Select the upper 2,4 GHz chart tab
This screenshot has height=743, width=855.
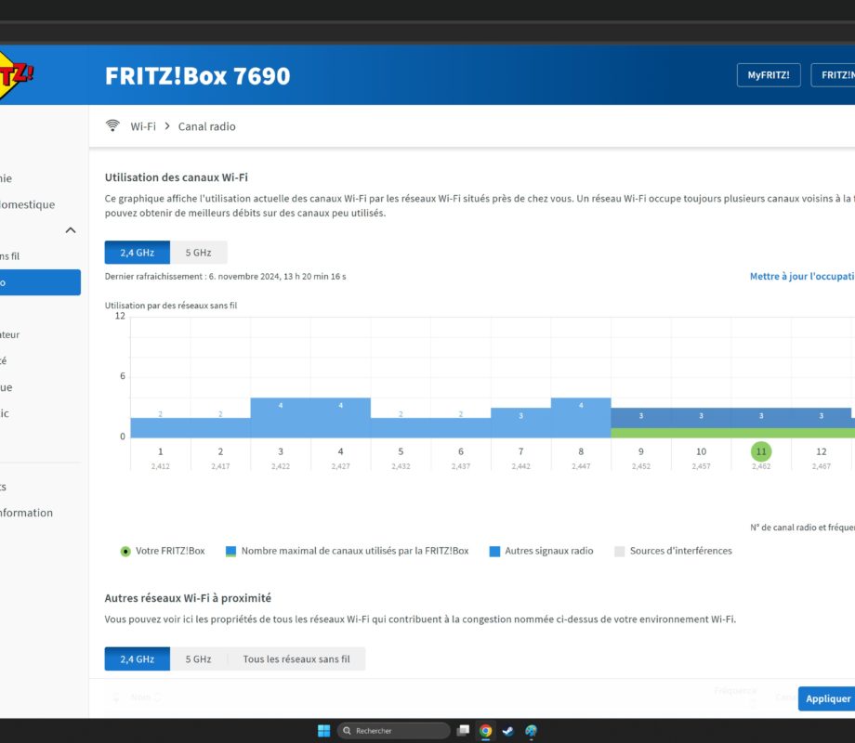(x=138, y=253)
